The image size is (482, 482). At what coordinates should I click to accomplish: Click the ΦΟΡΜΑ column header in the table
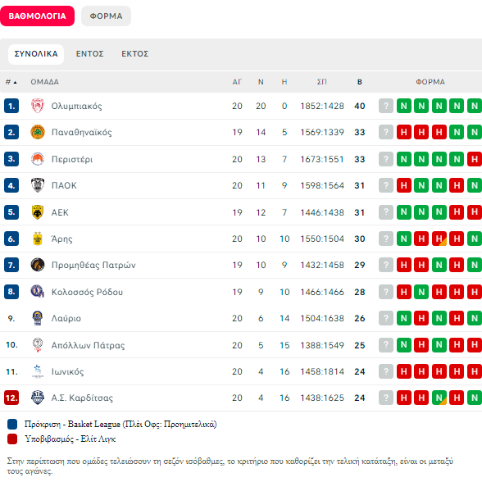point(430,82)
